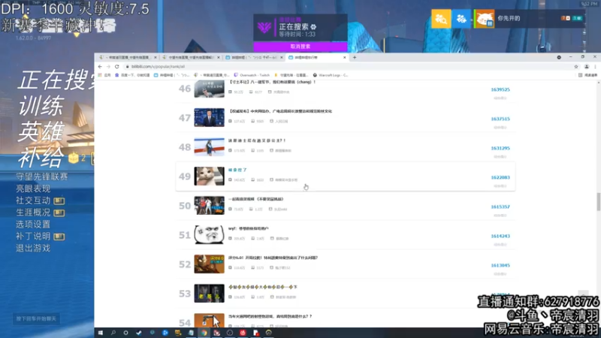The width and height of the screenshot is (601, 338).
Task: Open video thumbnail ranked 48
Action: 209,146
